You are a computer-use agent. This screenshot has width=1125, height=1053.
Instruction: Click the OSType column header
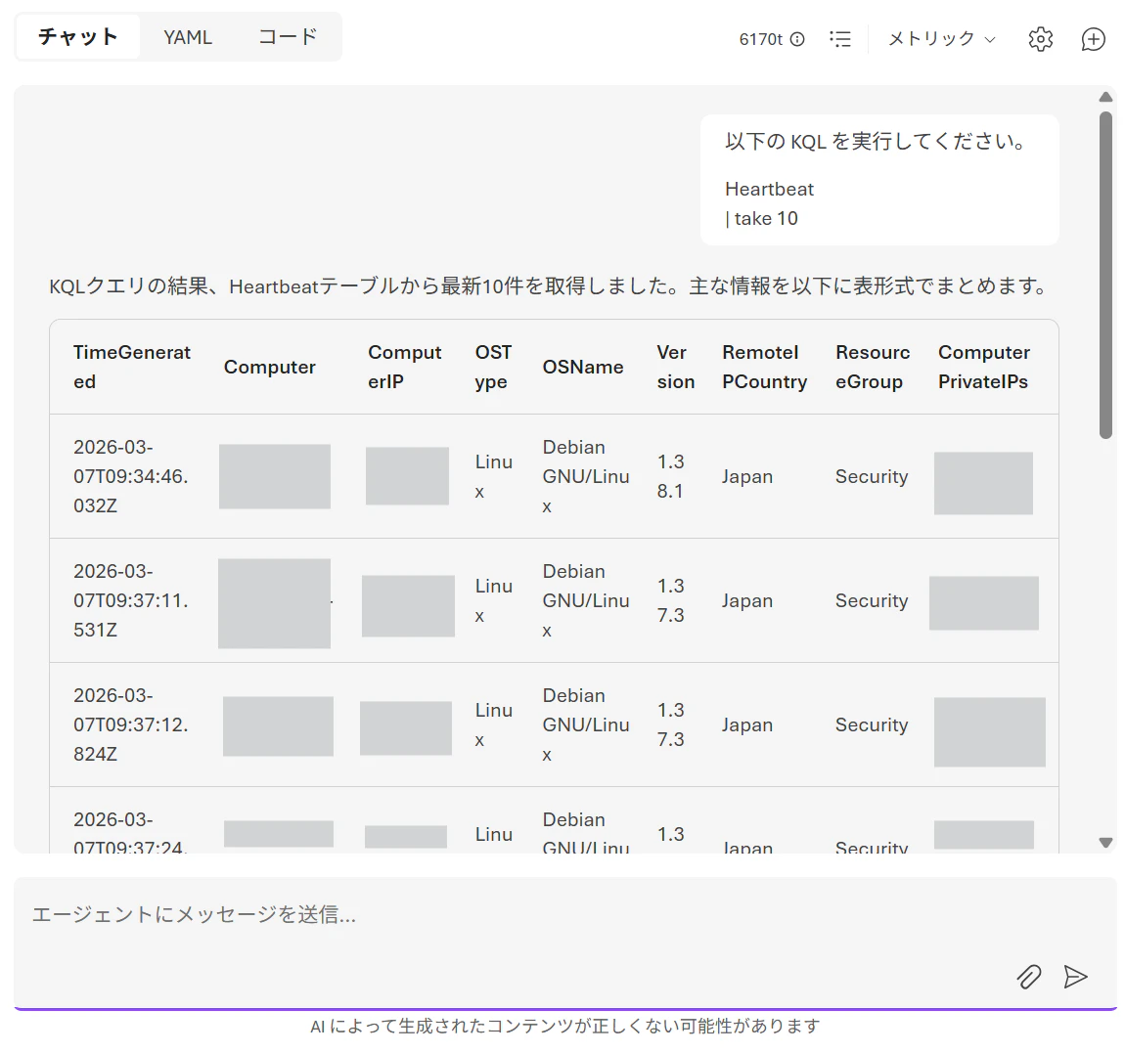click(494, 367)
